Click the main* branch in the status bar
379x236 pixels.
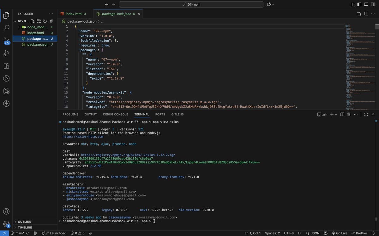18,233
